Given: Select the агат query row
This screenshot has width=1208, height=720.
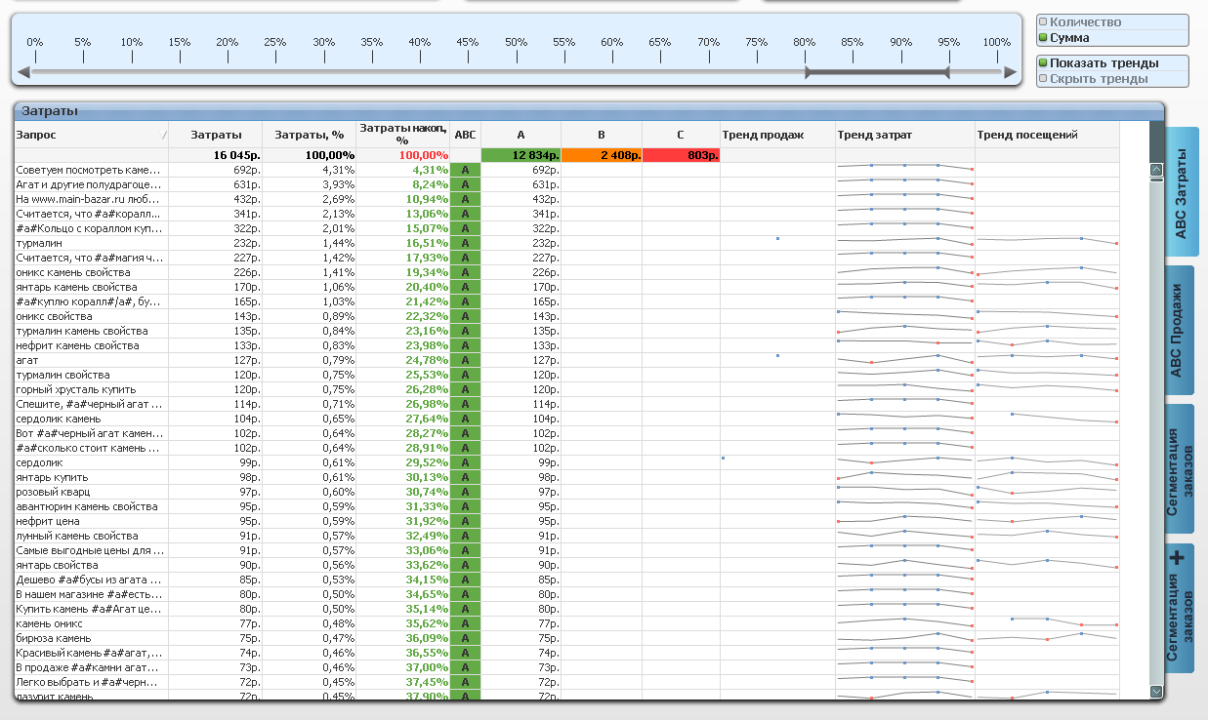Looking at the screenshot, I should coord(91,360).
